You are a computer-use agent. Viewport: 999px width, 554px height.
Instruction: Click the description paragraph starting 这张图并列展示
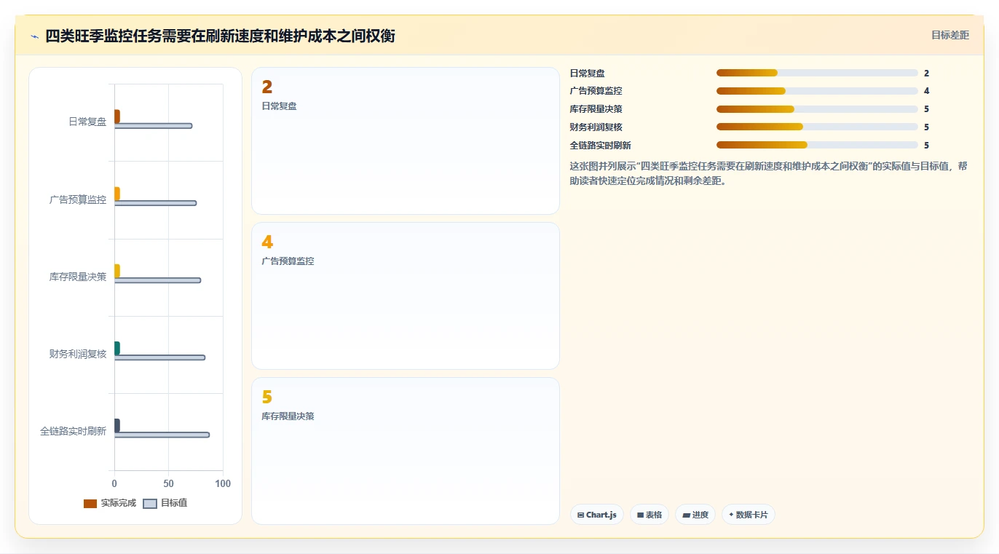pyautogui.click(x=769, y=173)
